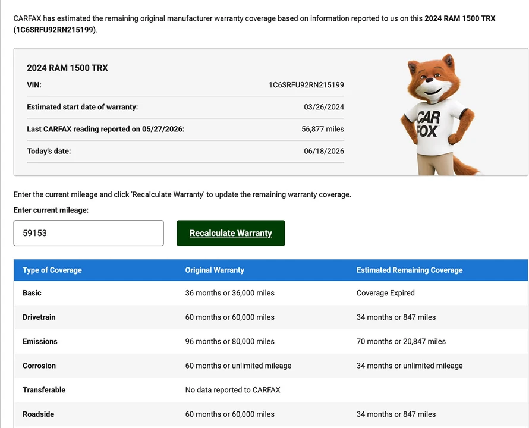Click 70 months or 20,847 miles cell

pyautogui.click(x=401, y=342)
